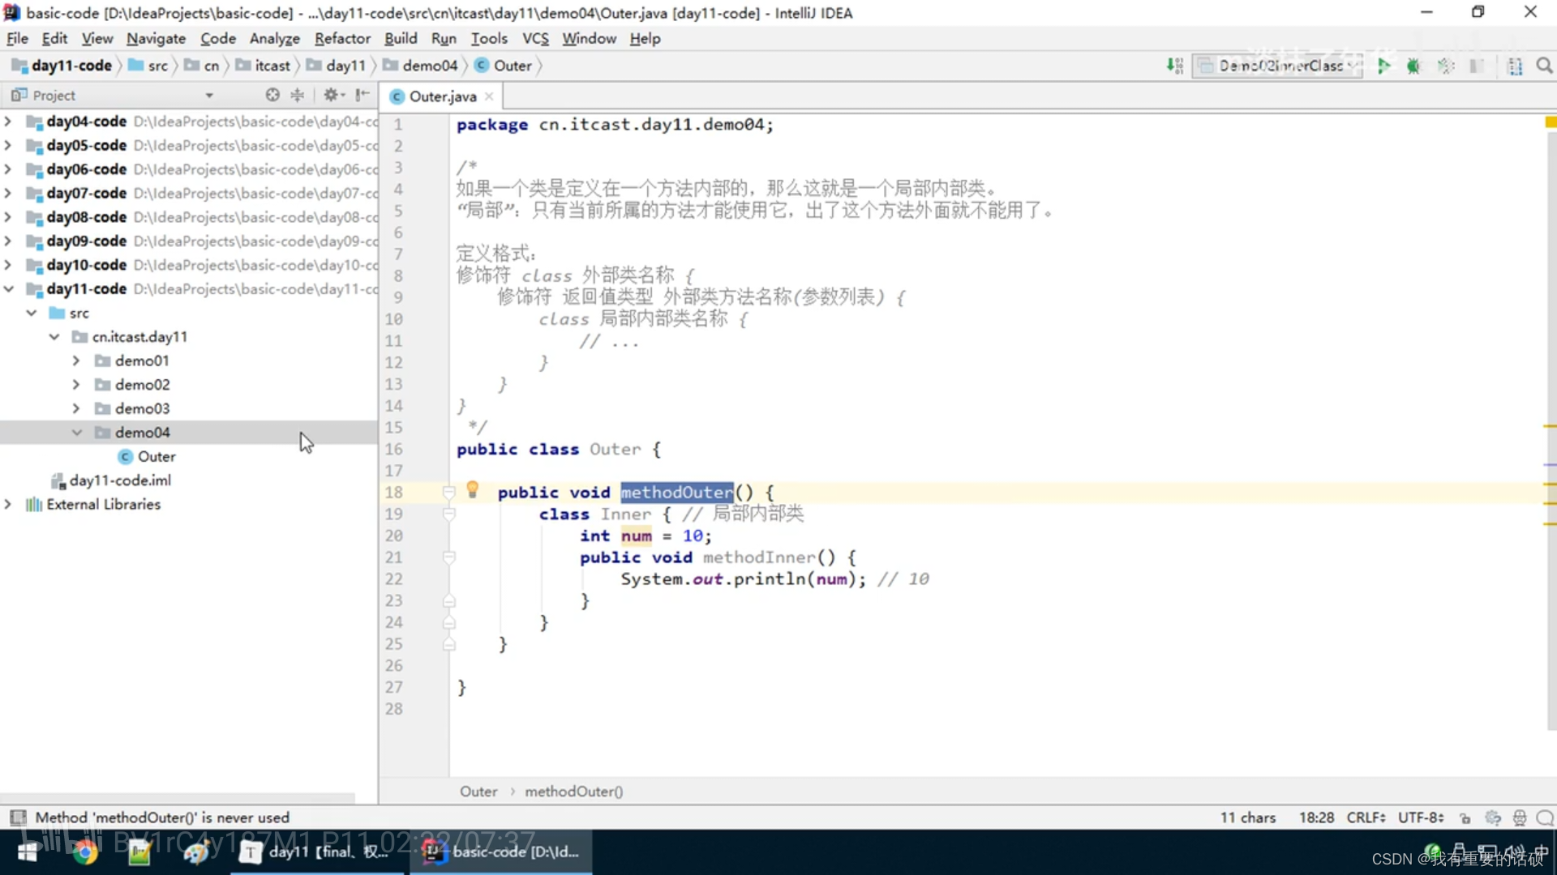Viewport: 1557px width, 875px height.
Task: Click demo04 in navigation breadcrumb
Action: click(422, 66)
